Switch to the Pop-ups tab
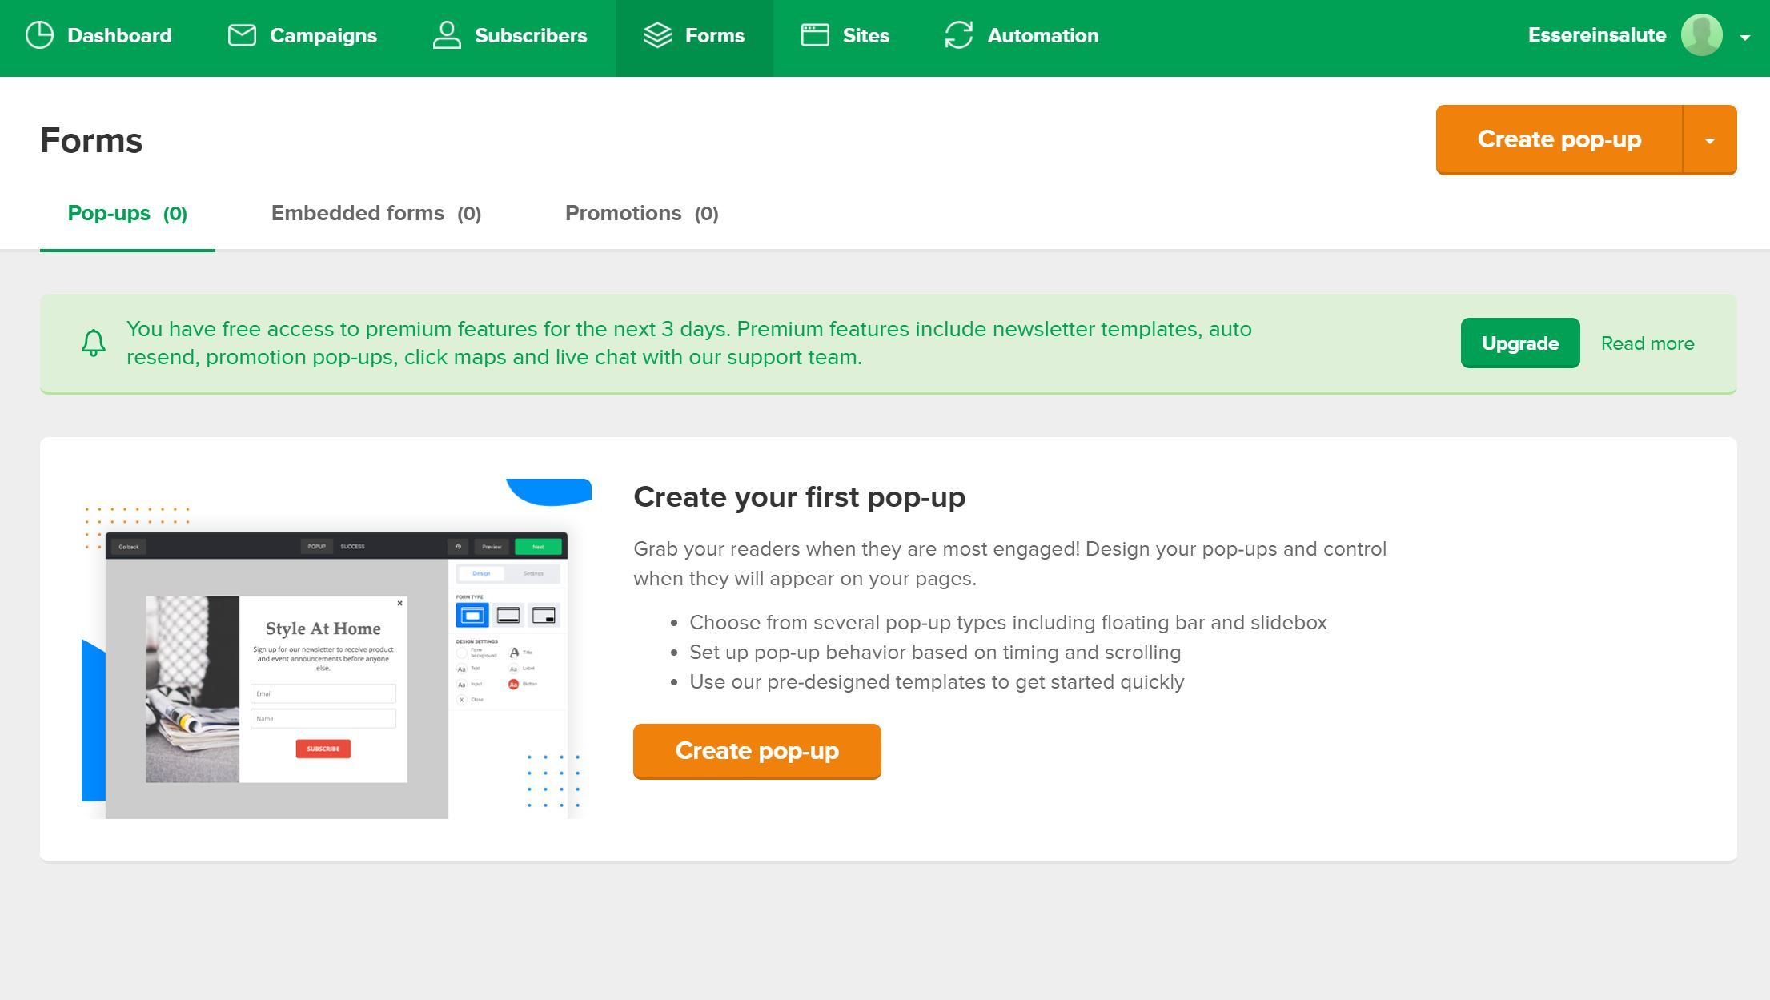 (127, 214)
